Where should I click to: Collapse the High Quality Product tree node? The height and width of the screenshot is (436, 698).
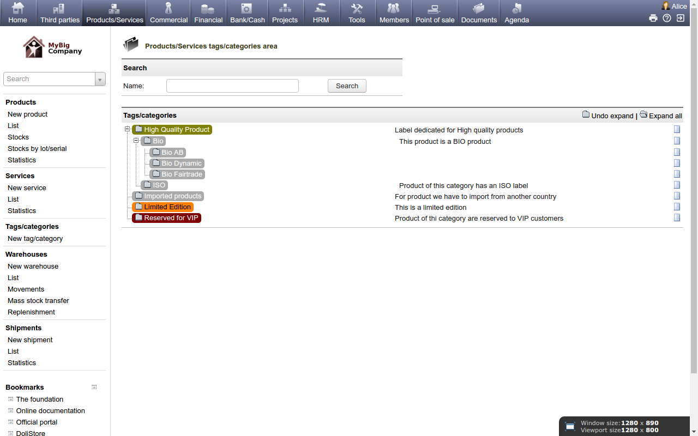(127, 129)
